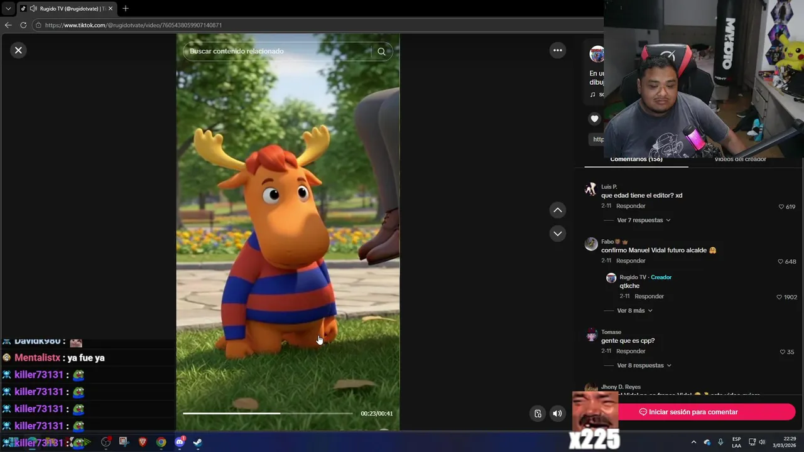804x452 pixels.
Task: Like Luis P.'s comment heart
Action: click(781, 207)
